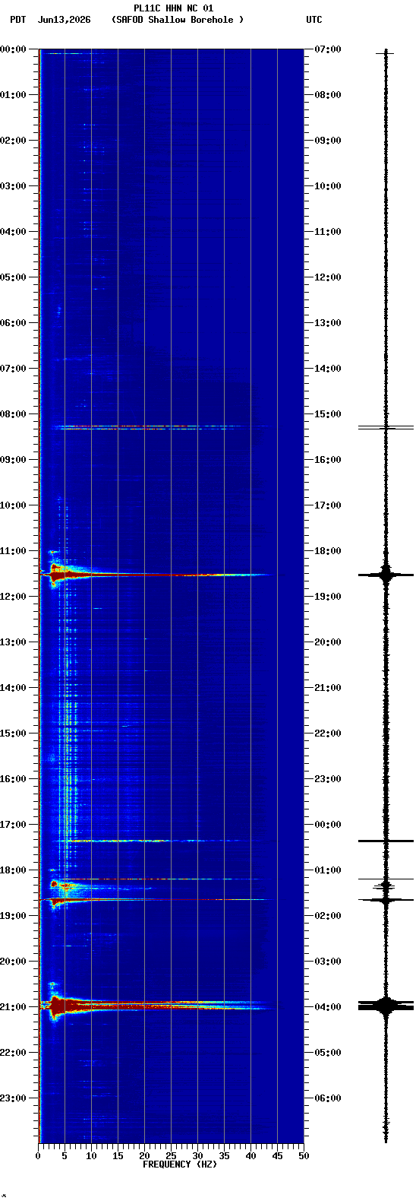Click the 'PDT' timezone label
Viewport: 419px width, 1204px height.
[17, 20]
